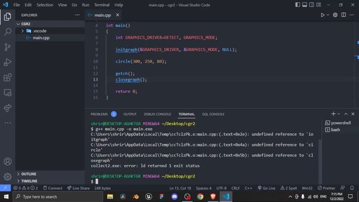Open Explorer Views and More Actions

pyautogui.click(x=77, y=15)
